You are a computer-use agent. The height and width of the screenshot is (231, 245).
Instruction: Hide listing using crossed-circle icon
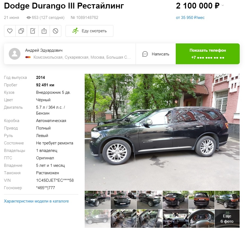pos(55,31)
